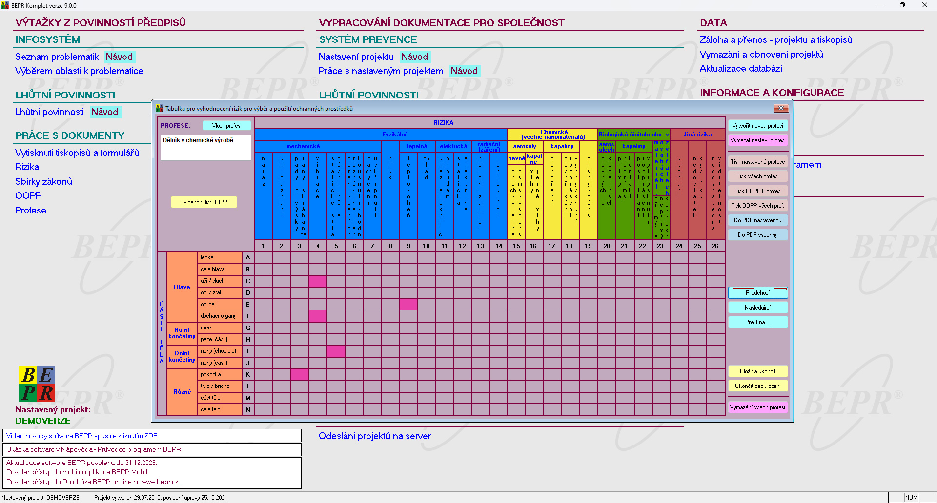
Task: Click the green kapaliny biological header
Action: (634, 146)
